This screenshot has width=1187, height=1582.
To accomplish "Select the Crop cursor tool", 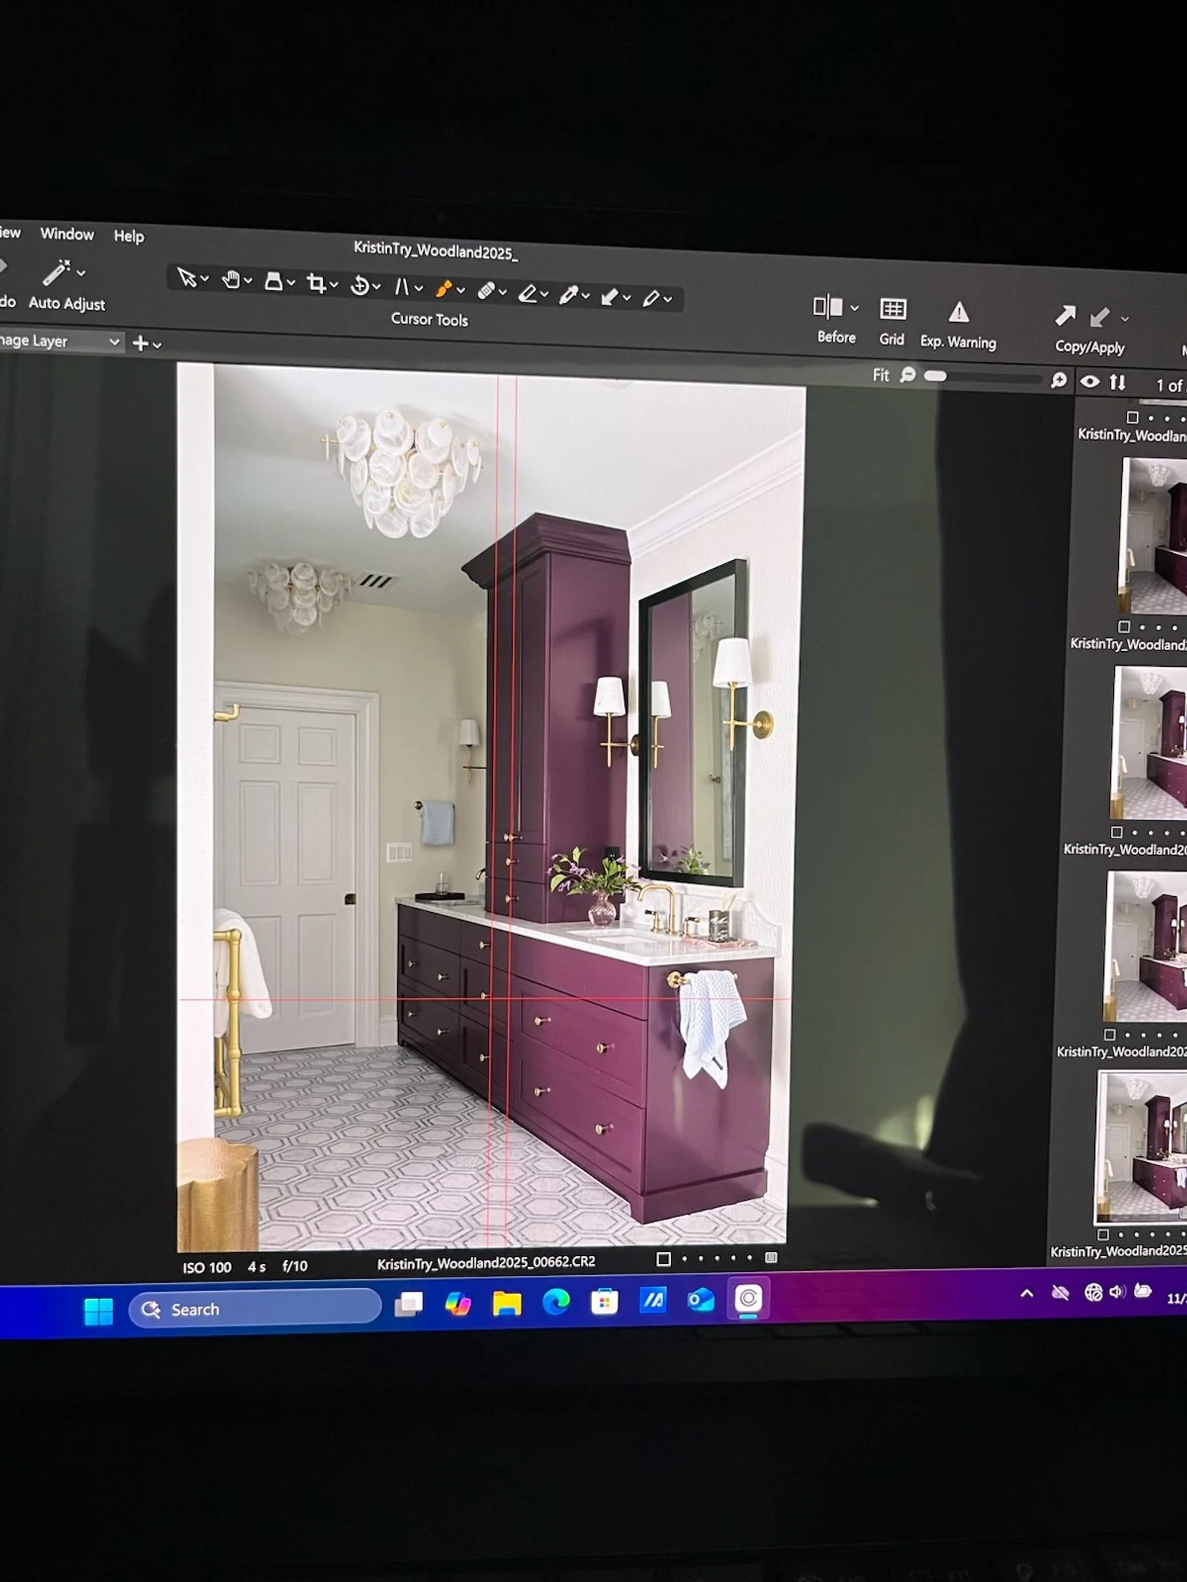I will [317, 283].
